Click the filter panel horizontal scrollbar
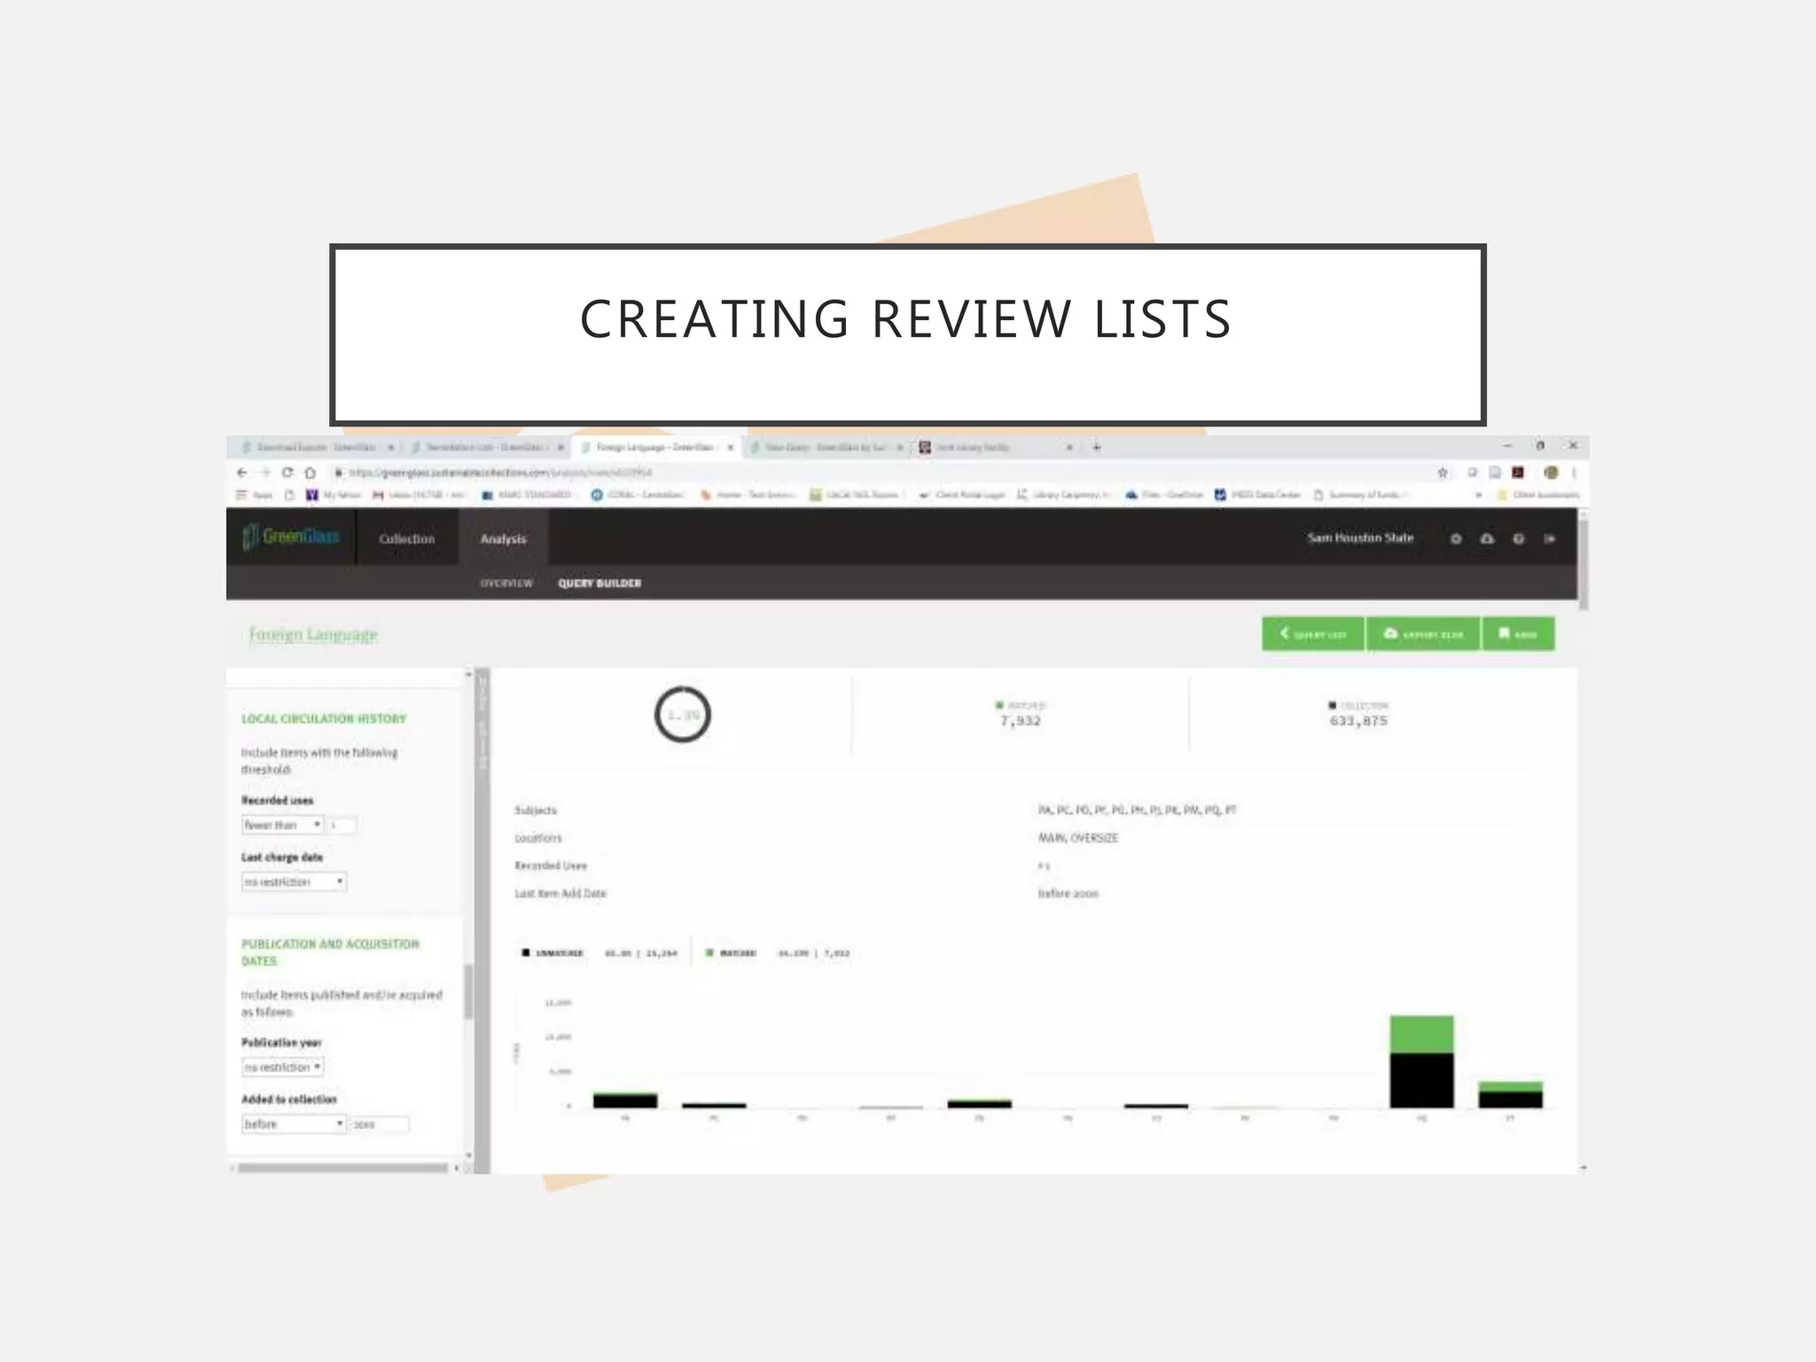The image size is (1816, 1362). (343, 1168)
